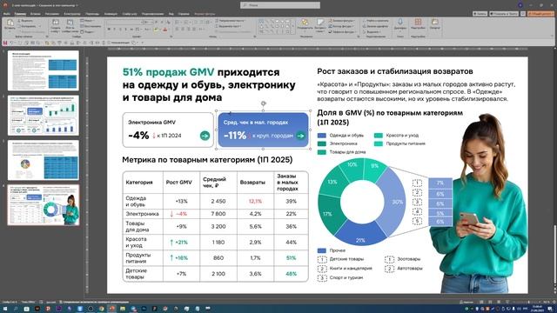Toggle bulleted list in Paragraph group
The height and width of the screenshot is (313, 557).
coord(178,23)
